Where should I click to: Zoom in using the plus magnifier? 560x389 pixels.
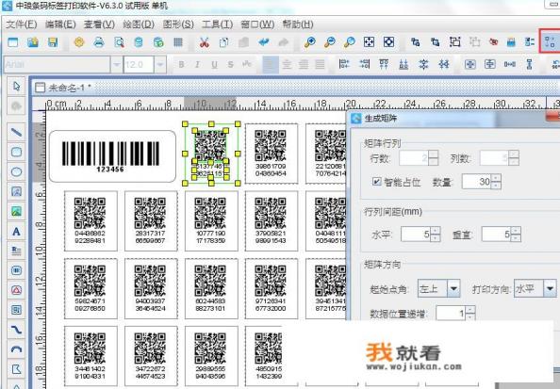click(309, 42)
